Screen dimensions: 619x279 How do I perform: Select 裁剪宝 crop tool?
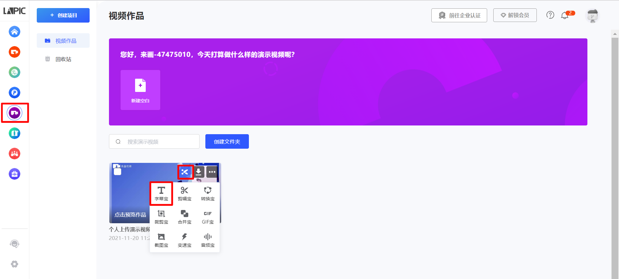pos(161,217)
